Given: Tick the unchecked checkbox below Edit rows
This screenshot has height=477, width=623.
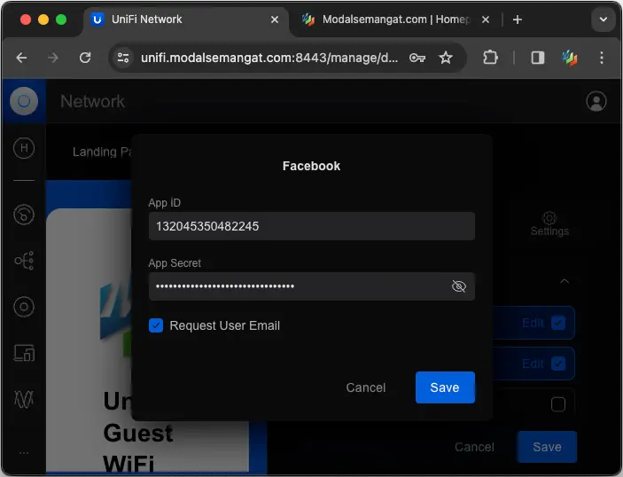Looking at the screenshot, I should (558, 404).
